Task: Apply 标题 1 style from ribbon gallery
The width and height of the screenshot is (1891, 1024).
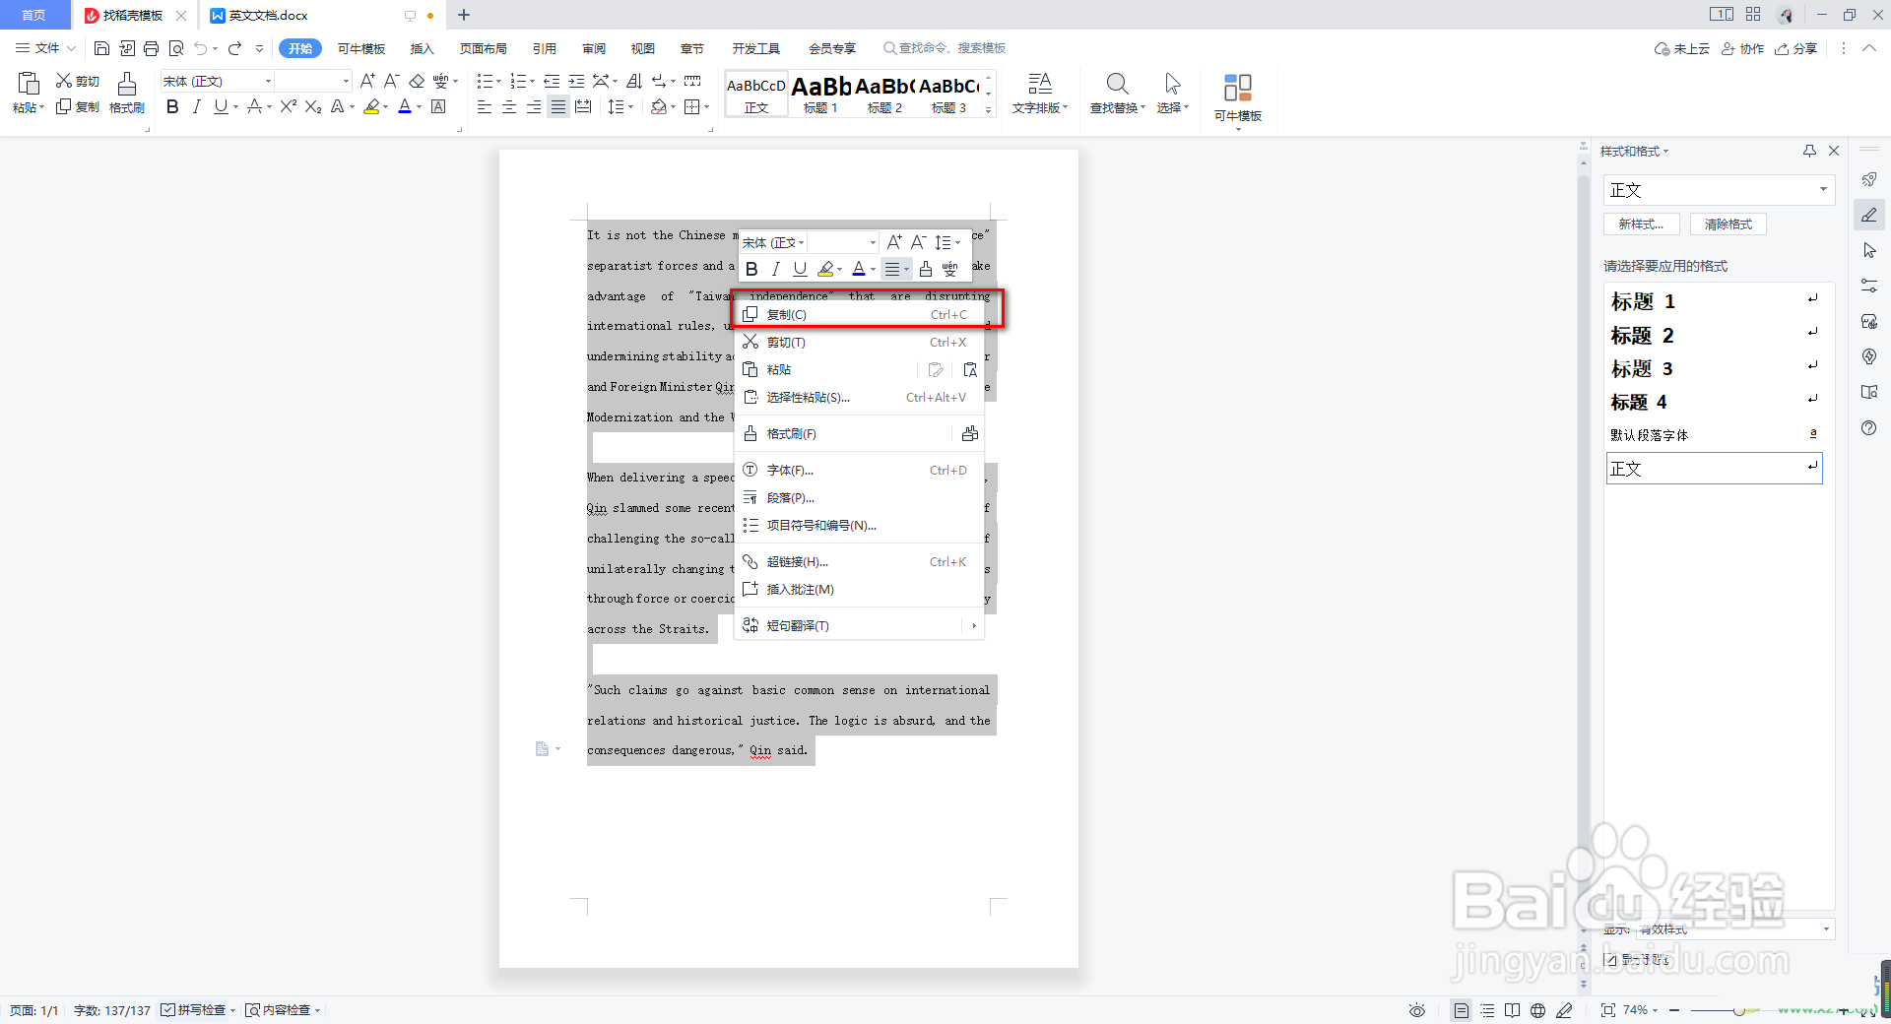Action: pyautogui.click(x=820, y=95)
